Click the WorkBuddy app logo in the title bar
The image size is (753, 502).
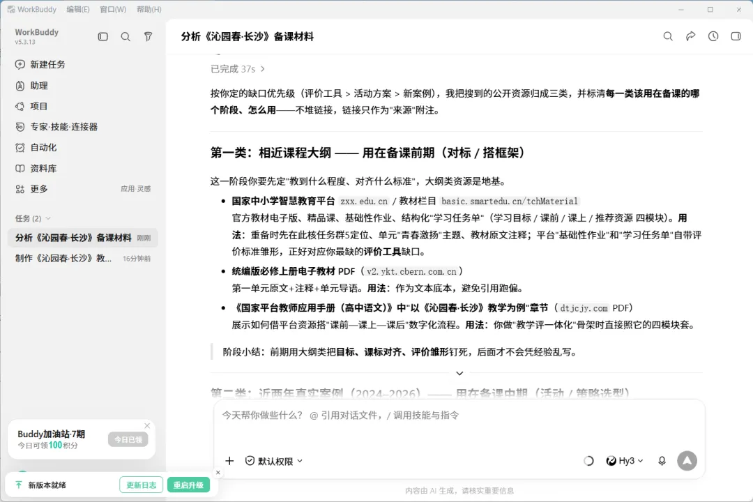[11, 9]
